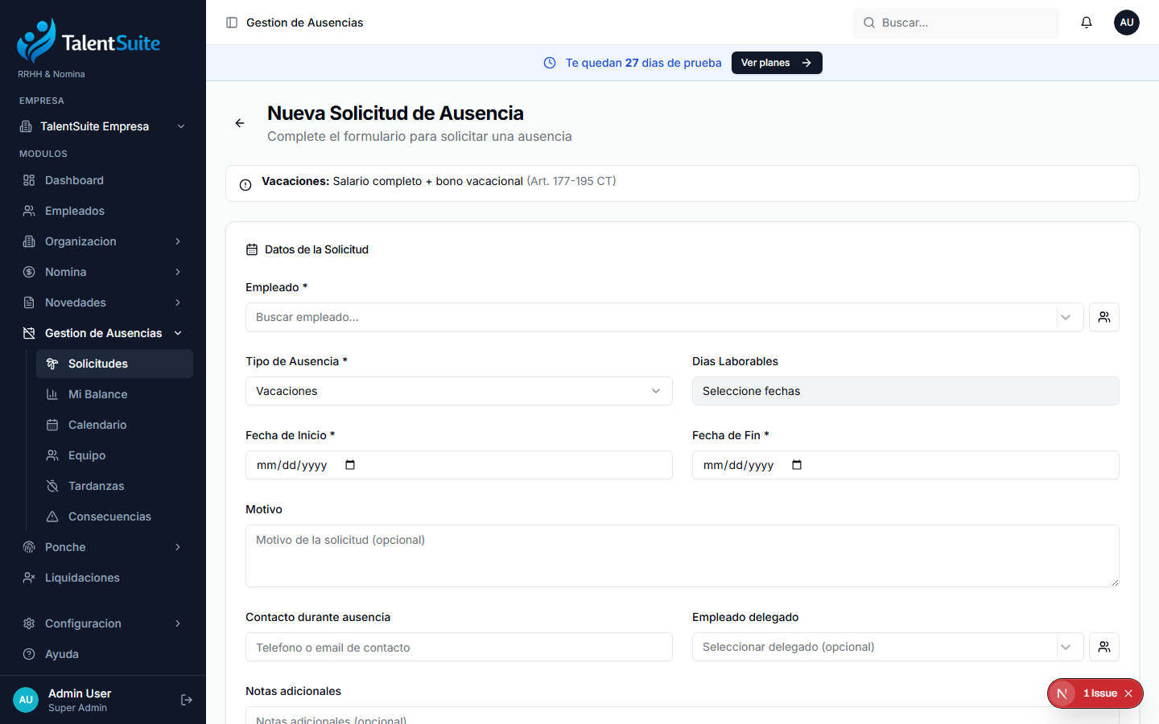The width and height of the screenshot is (1159, 724).
Task: Click the Motivo text area
Action: click(x=683, y=556)
